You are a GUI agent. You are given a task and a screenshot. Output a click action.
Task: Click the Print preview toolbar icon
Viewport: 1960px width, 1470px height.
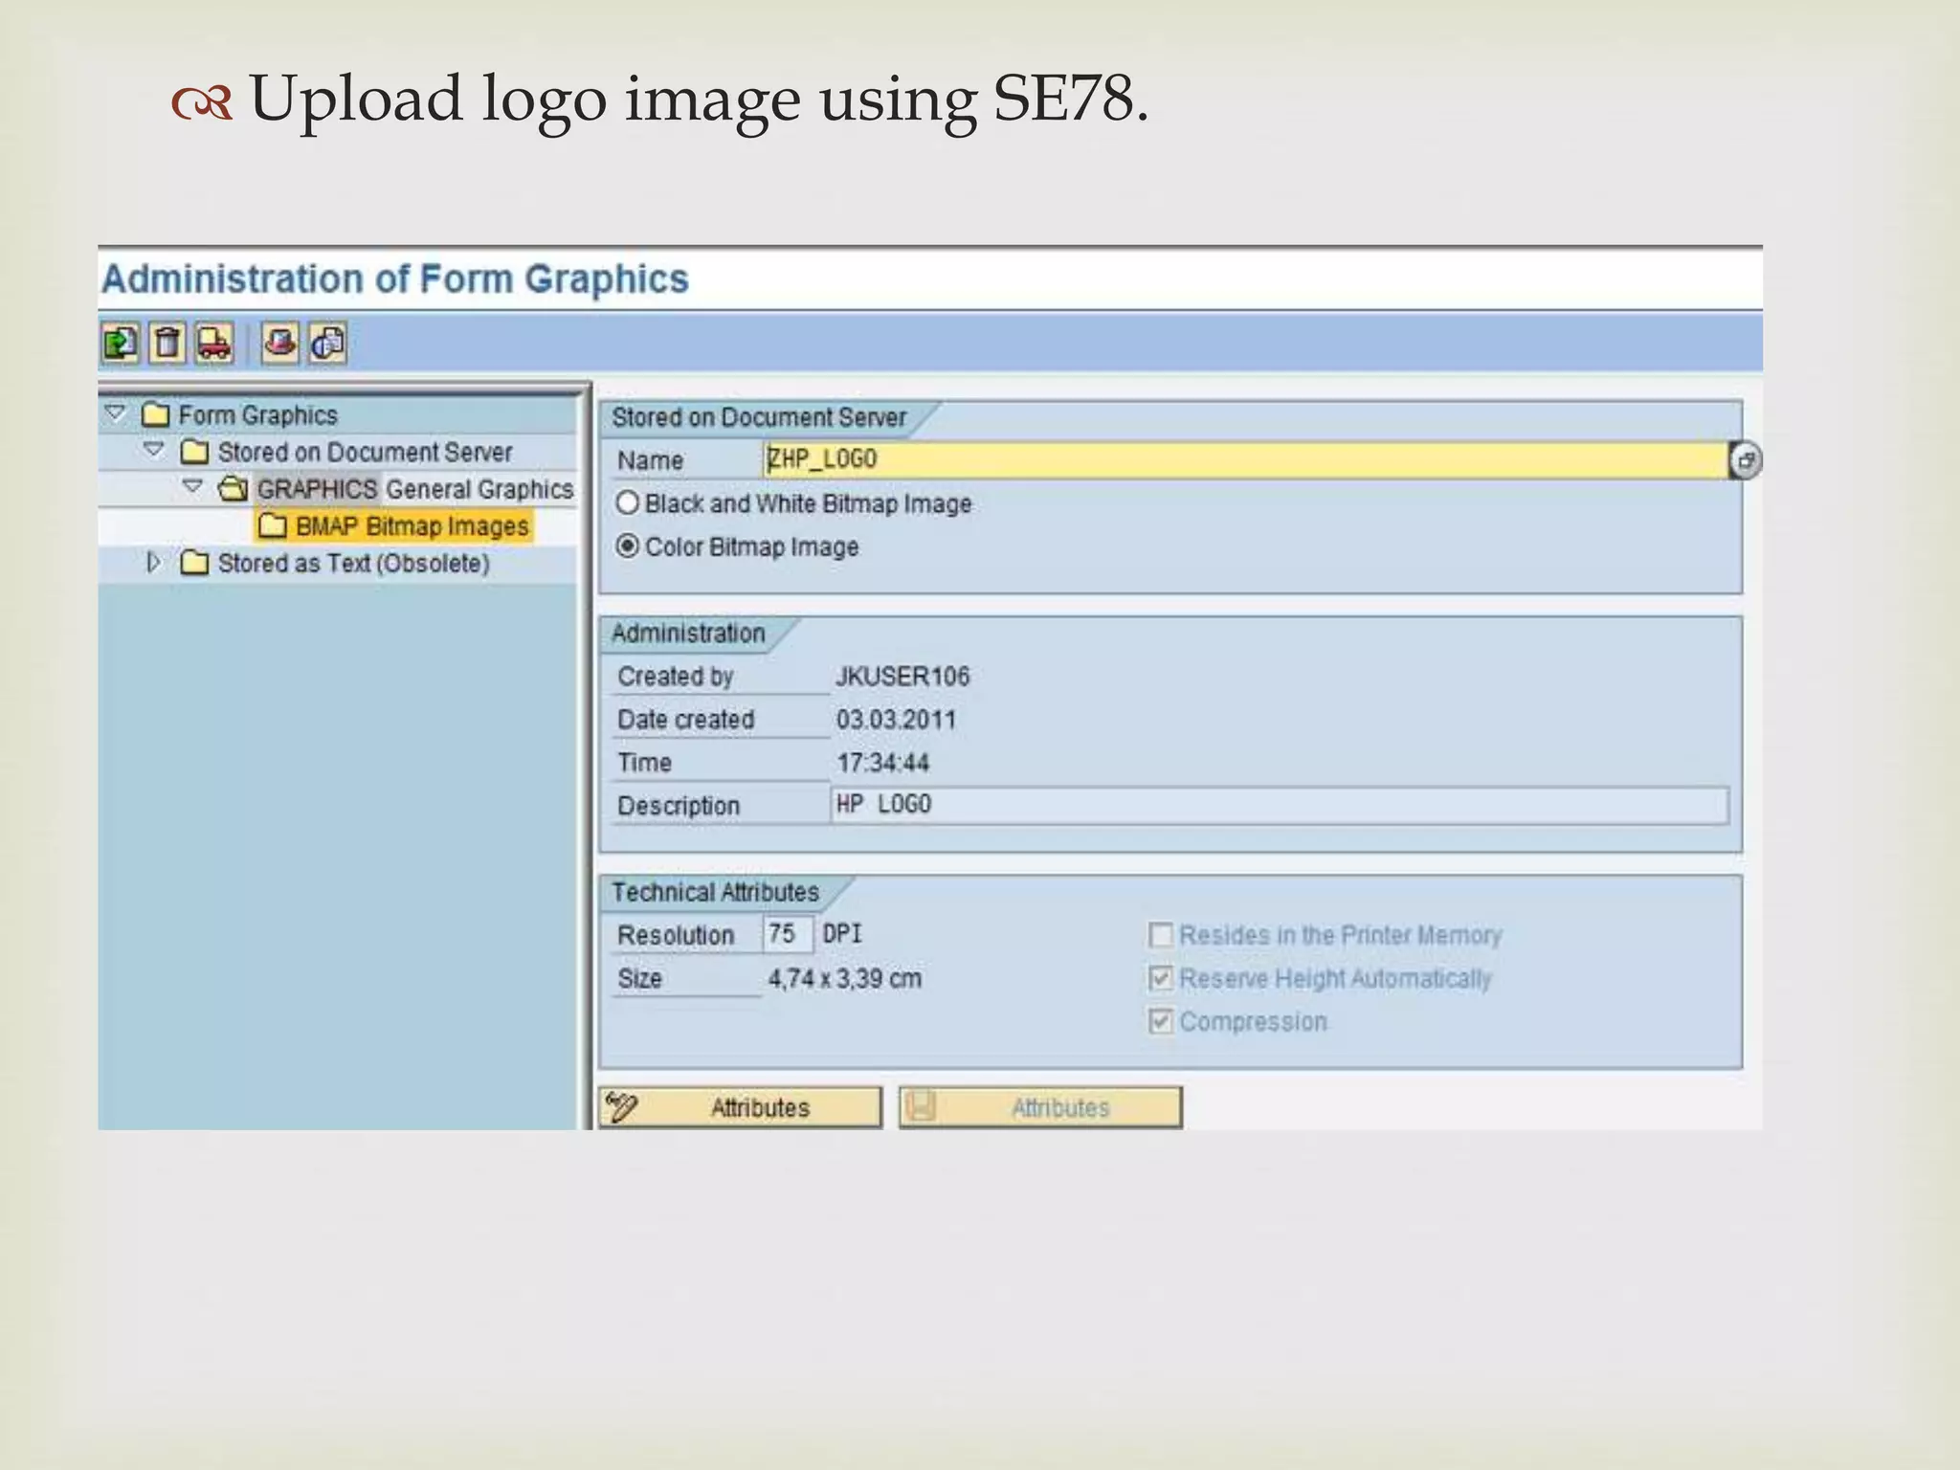[x=327, y=343]
